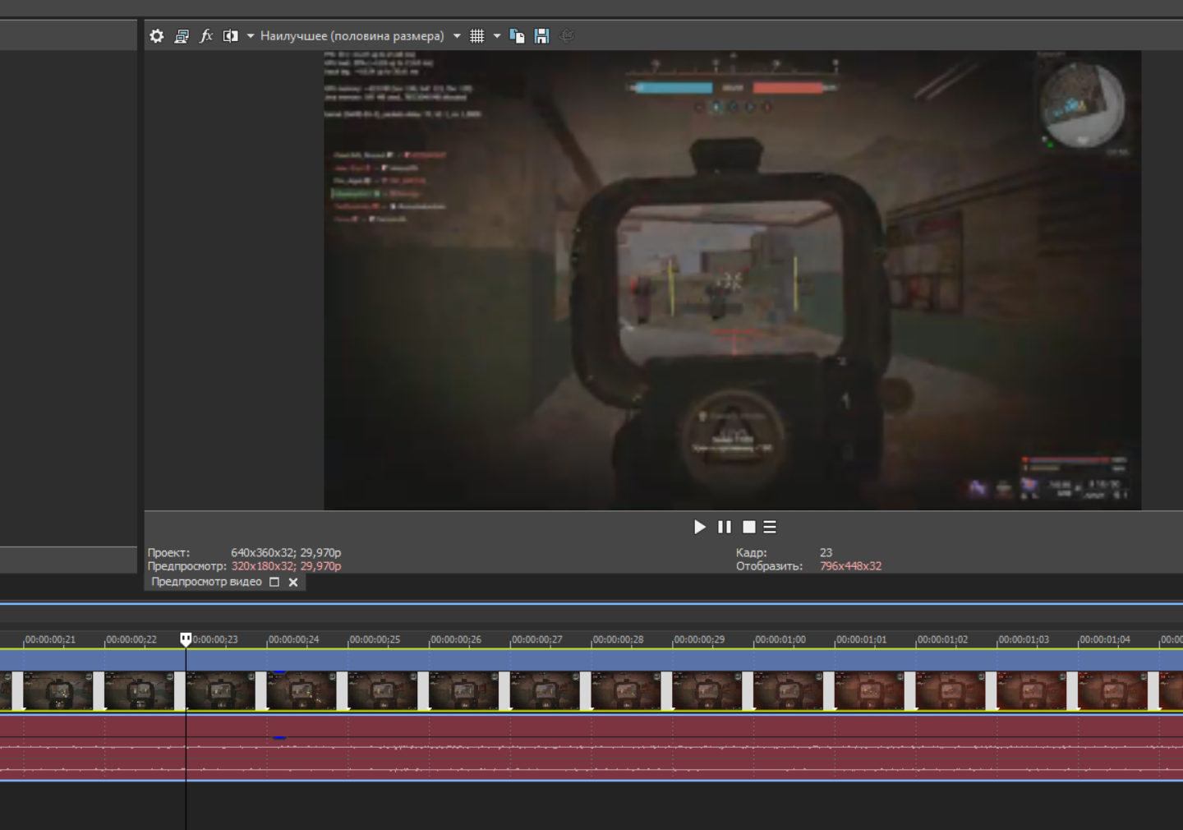Screen dimensions: 1183x830
Task: Select video frame thumbnail under 00:00:00;26
Action: [463, 691]
